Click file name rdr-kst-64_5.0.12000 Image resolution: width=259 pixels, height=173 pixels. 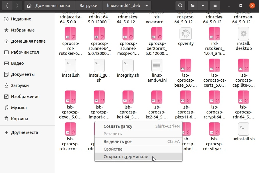(99, 18)
